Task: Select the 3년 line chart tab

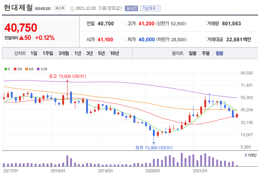Action: click(89, 53)
